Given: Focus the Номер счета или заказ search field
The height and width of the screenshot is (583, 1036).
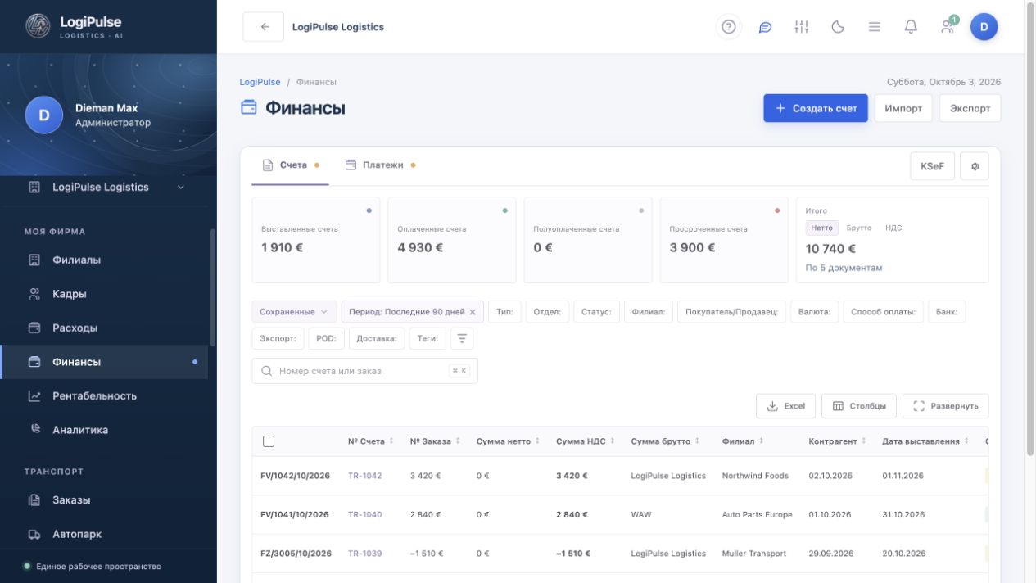Looking at the screenshot, I should (x=364, y=371).
